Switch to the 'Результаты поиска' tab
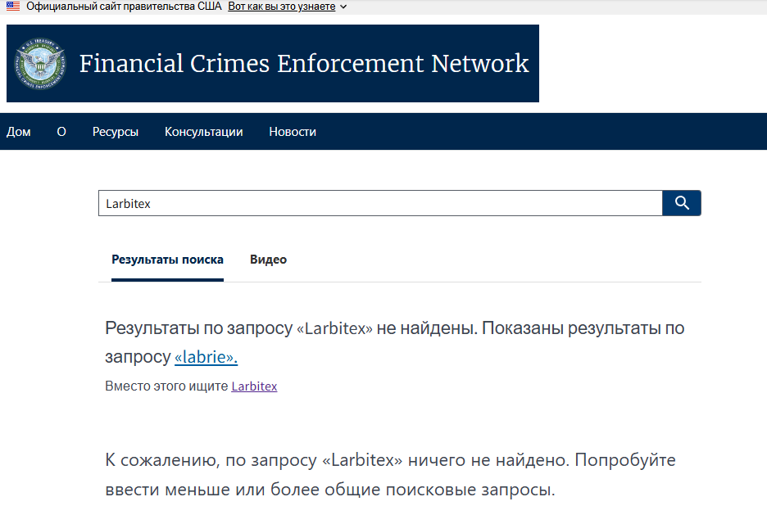The image size is (767, 515). [x=167, y=260]
